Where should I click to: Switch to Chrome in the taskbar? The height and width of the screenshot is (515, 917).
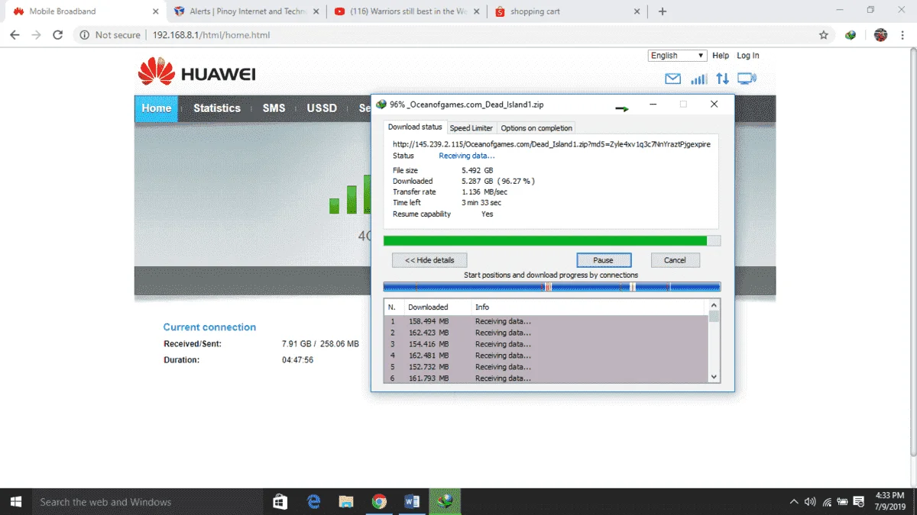coord(379,502)
